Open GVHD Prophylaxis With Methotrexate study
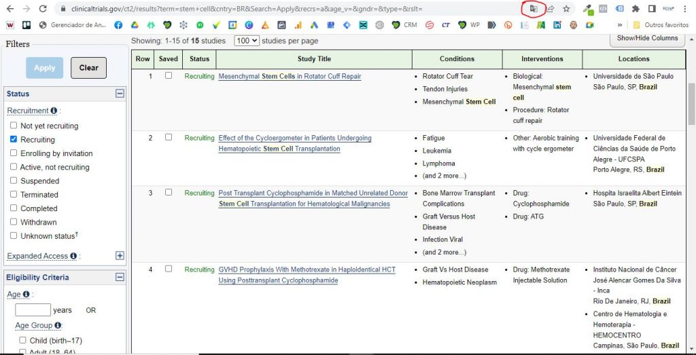Image resolution: width=696 pixels, height=355 pixels. tap(307, 275)
